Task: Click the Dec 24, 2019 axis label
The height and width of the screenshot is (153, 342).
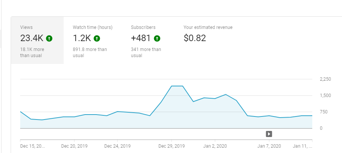Action: point(117,146)
